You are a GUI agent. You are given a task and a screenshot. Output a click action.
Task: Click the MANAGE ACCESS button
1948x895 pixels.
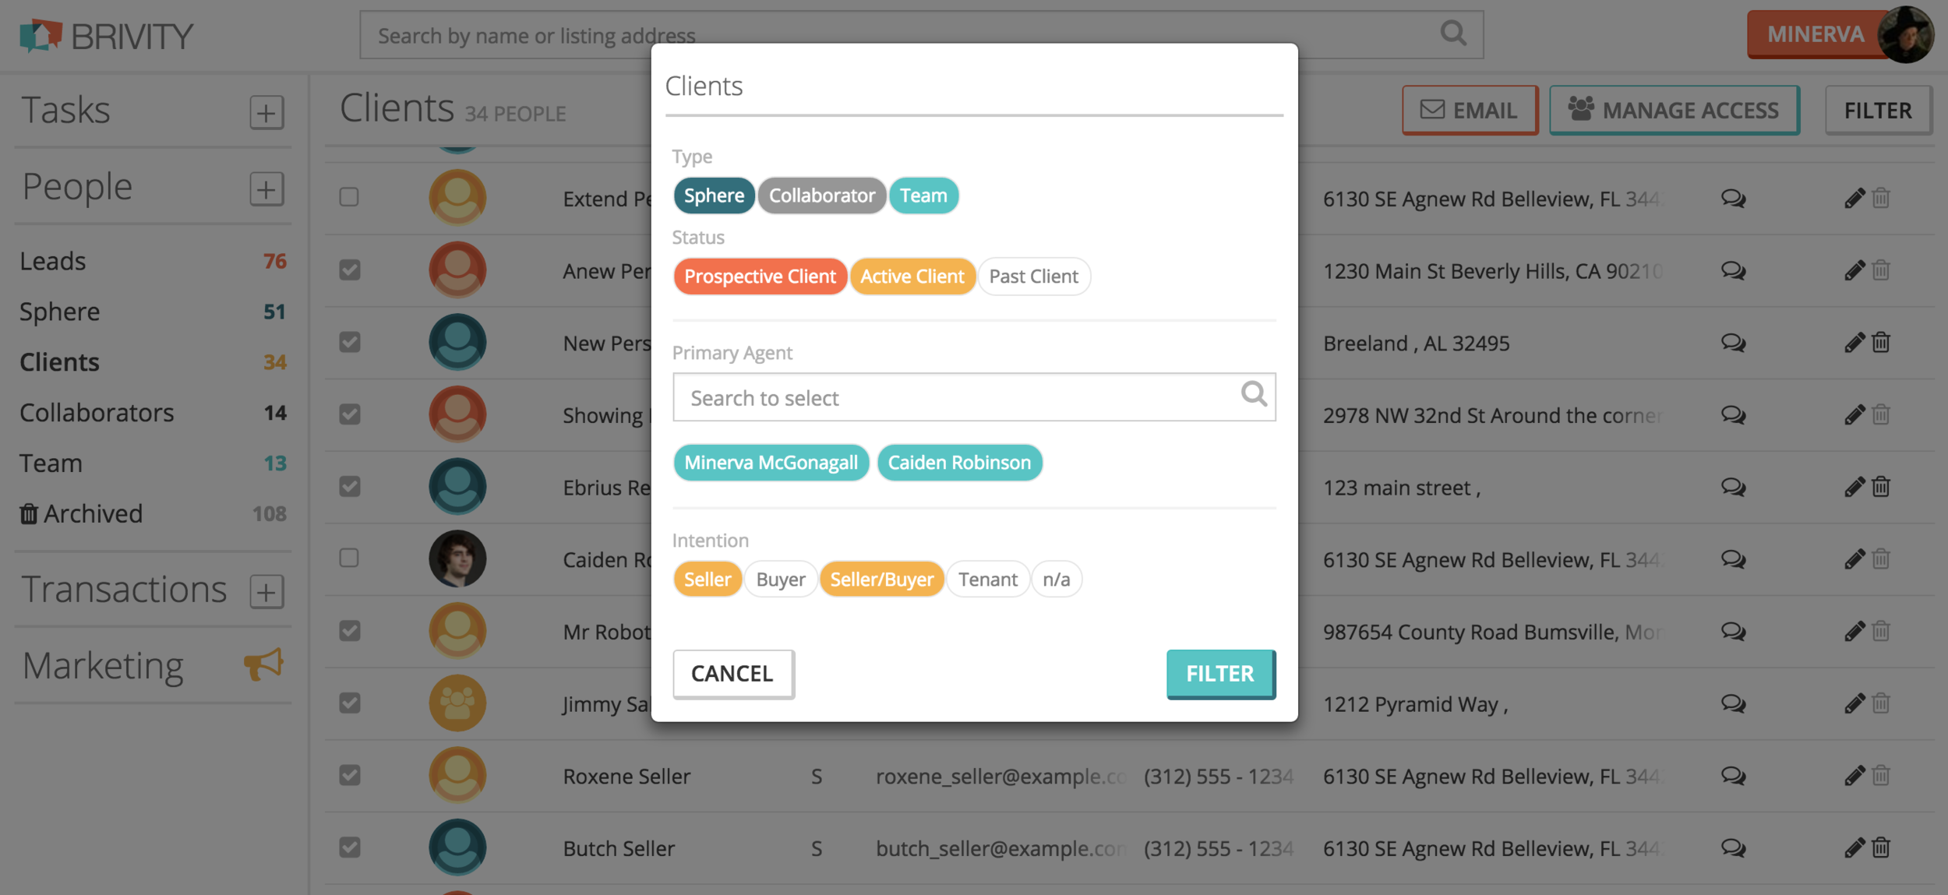point(1674,111)
